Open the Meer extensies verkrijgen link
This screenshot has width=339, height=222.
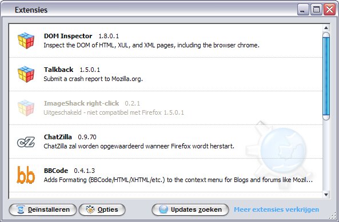pos(277,209)
